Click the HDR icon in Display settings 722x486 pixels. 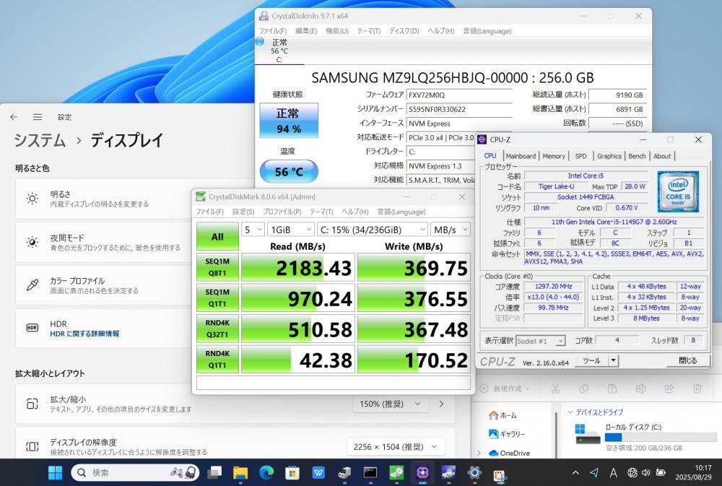tap(32, 328)
